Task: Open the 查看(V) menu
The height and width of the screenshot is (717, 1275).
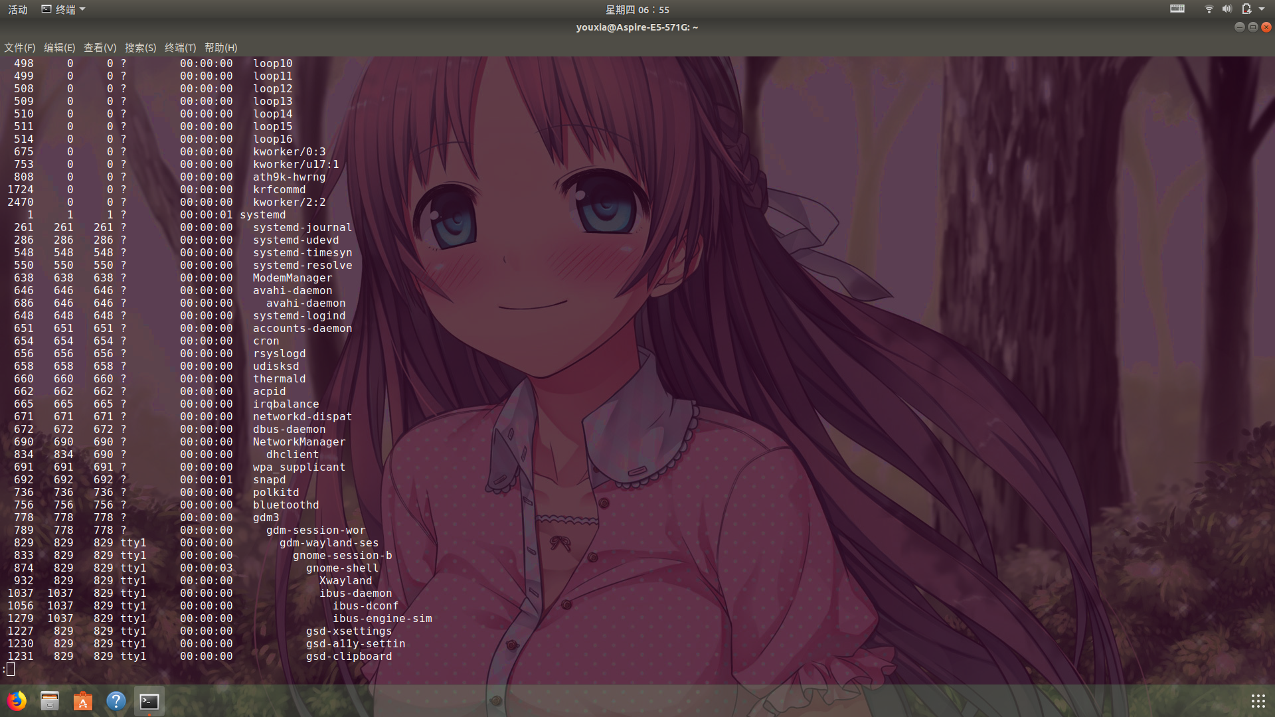Action: coord(100,48)
